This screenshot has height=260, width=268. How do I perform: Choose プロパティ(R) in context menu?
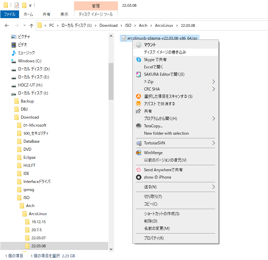(x=175, y=238)
